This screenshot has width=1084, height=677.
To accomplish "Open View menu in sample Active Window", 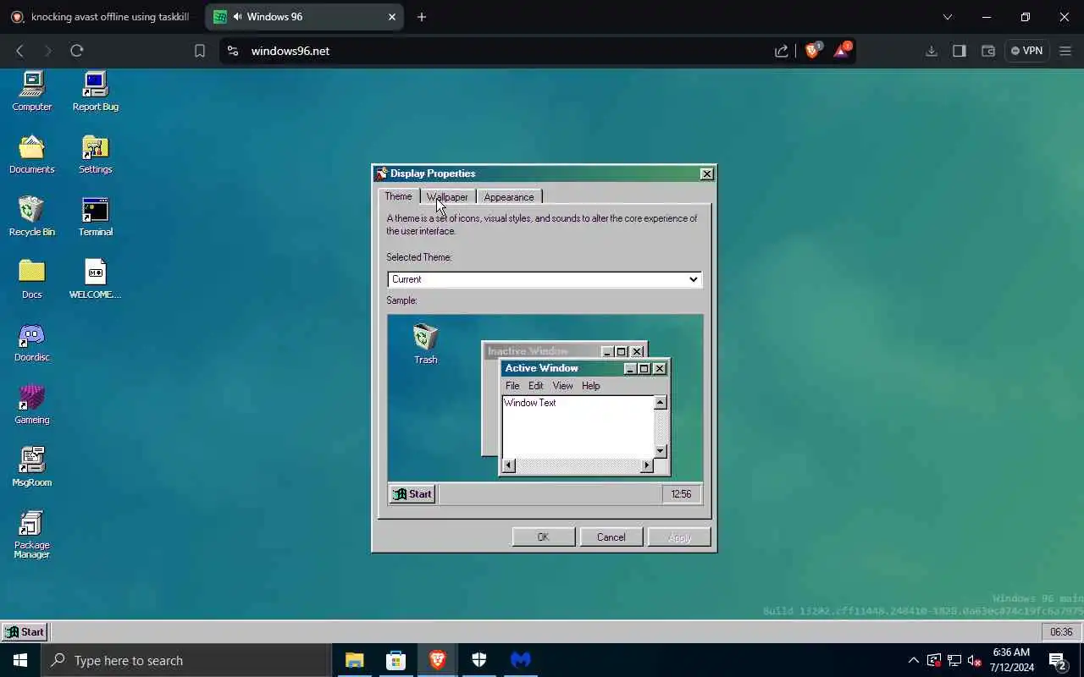I will point(562,386).
